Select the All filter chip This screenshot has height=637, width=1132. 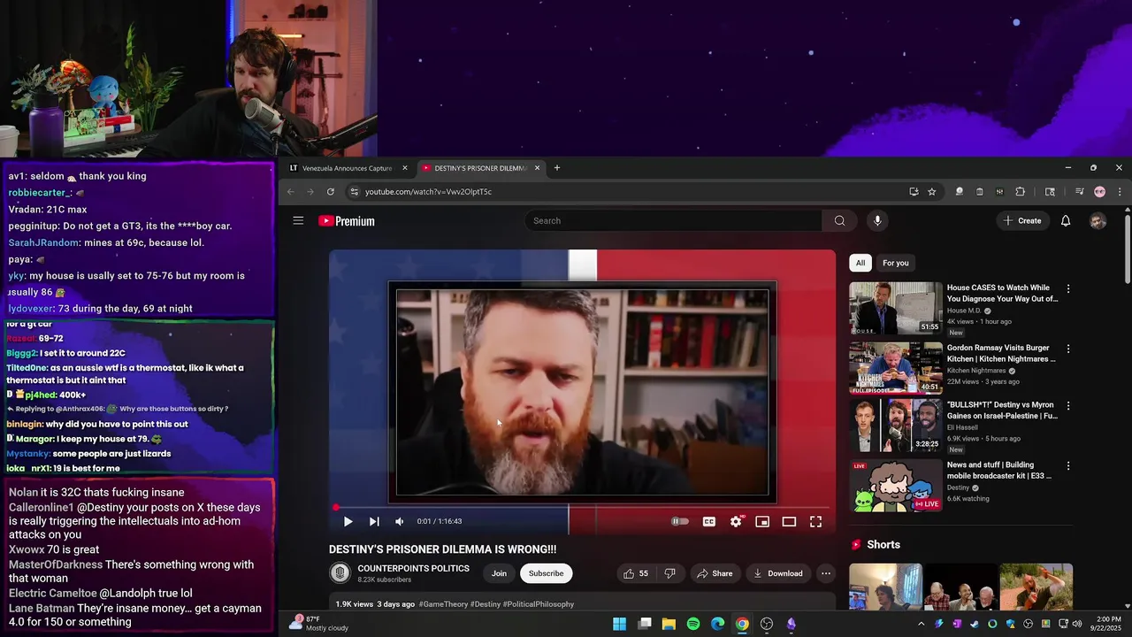(x=860, y=263)
